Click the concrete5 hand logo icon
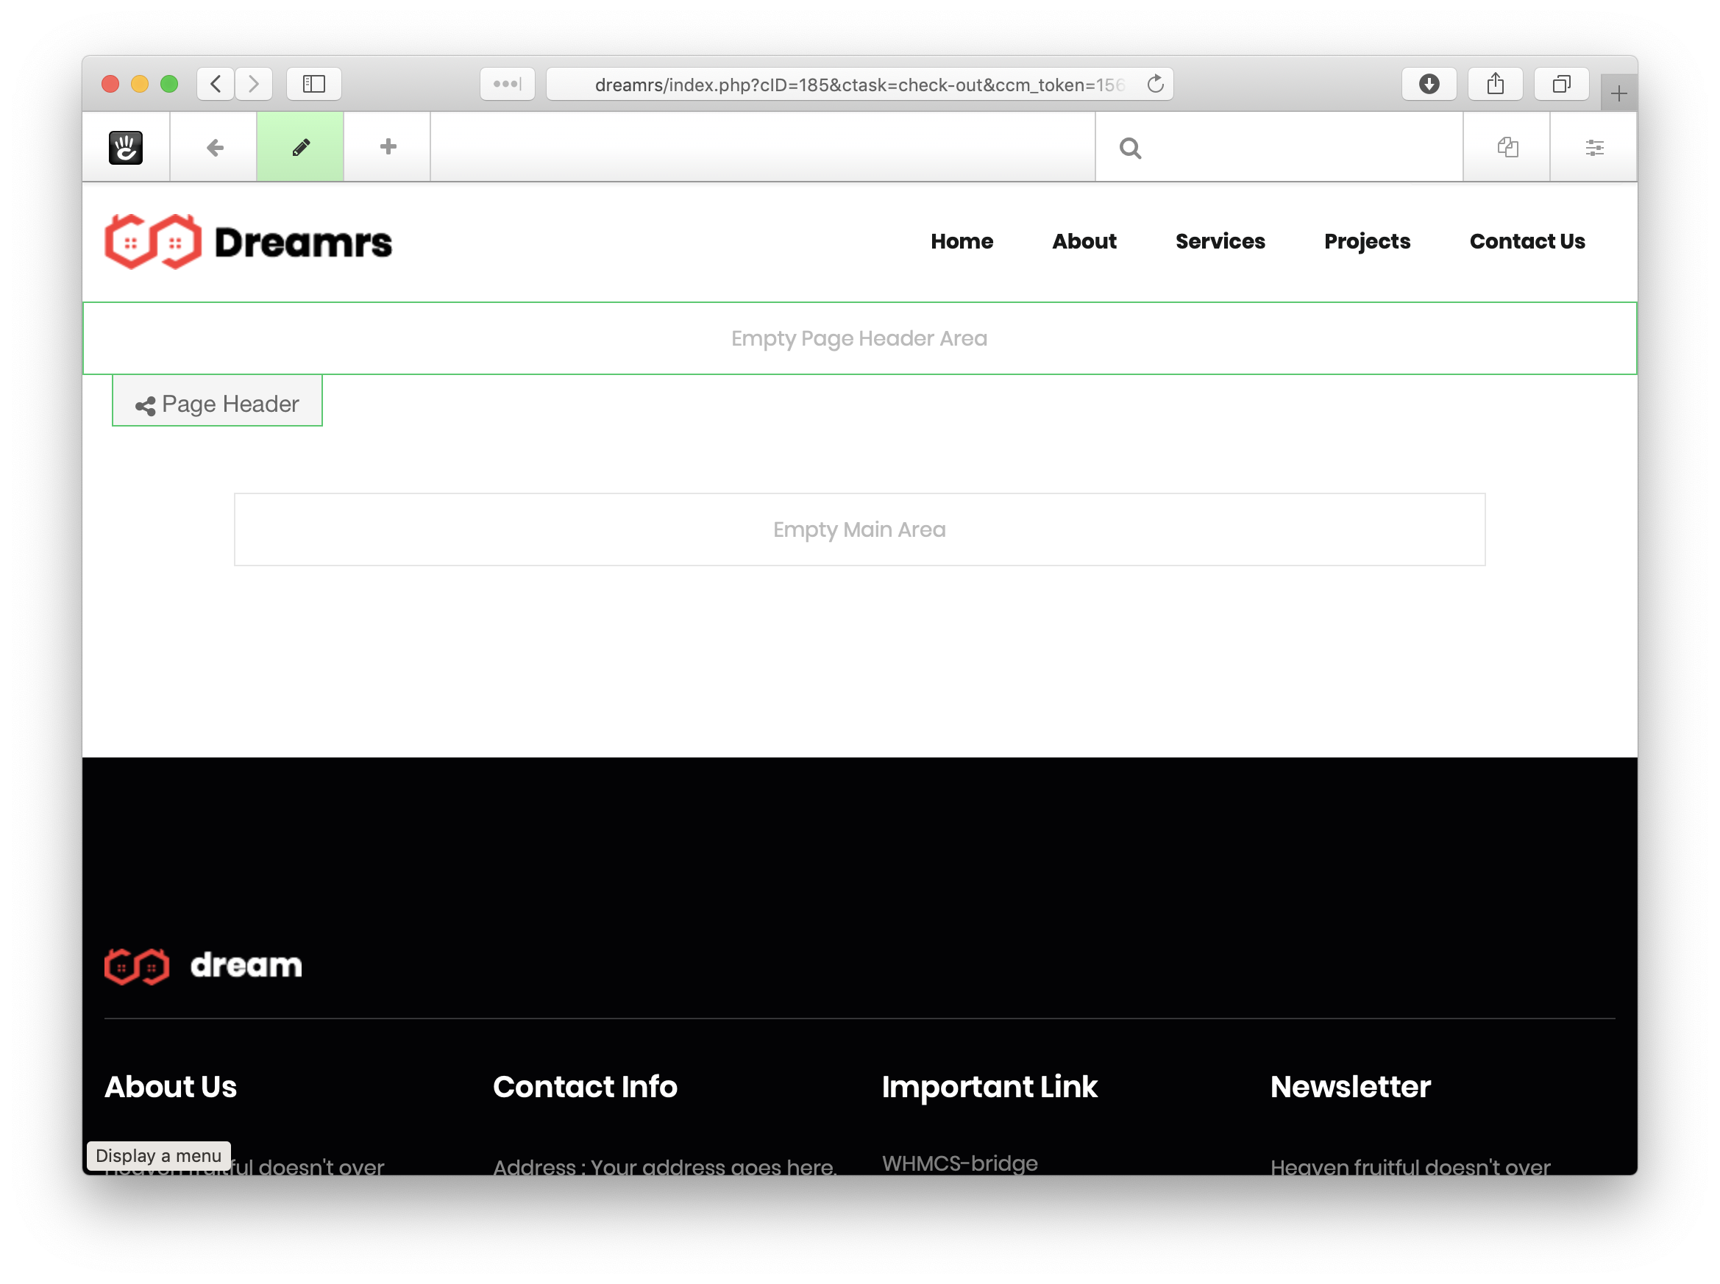Screen dimensions: 1720x1284 point(126,147)
